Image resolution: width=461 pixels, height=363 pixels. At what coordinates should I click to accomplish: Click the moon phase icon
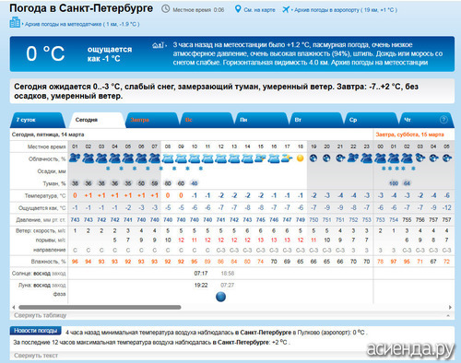[x=220, y=297]
